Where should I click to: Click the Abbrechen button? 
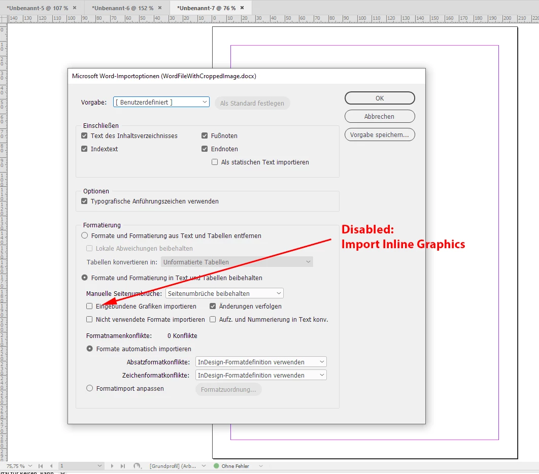tap(380, 117)
